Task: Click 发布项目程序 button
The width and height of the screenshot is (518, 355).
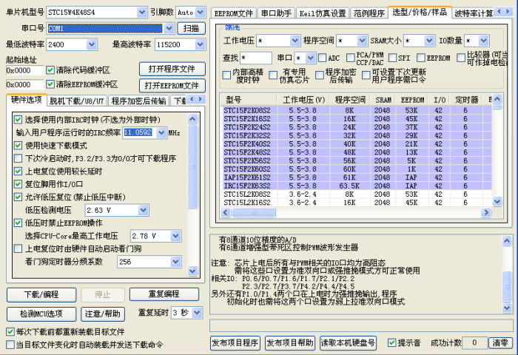Action: click(x=235, y=343)
